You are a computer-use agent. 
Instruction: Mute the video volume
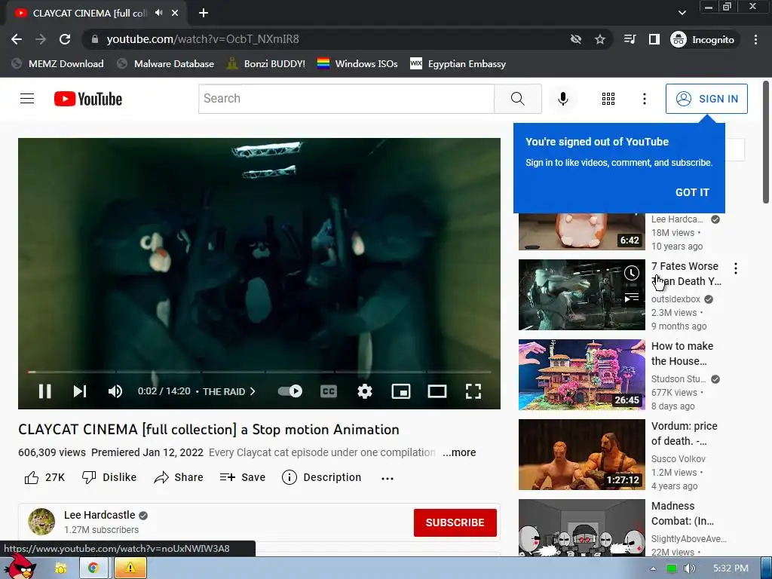pos(115,391)
